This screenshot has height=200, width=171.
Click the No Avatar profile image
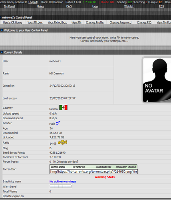coord(157,80)
